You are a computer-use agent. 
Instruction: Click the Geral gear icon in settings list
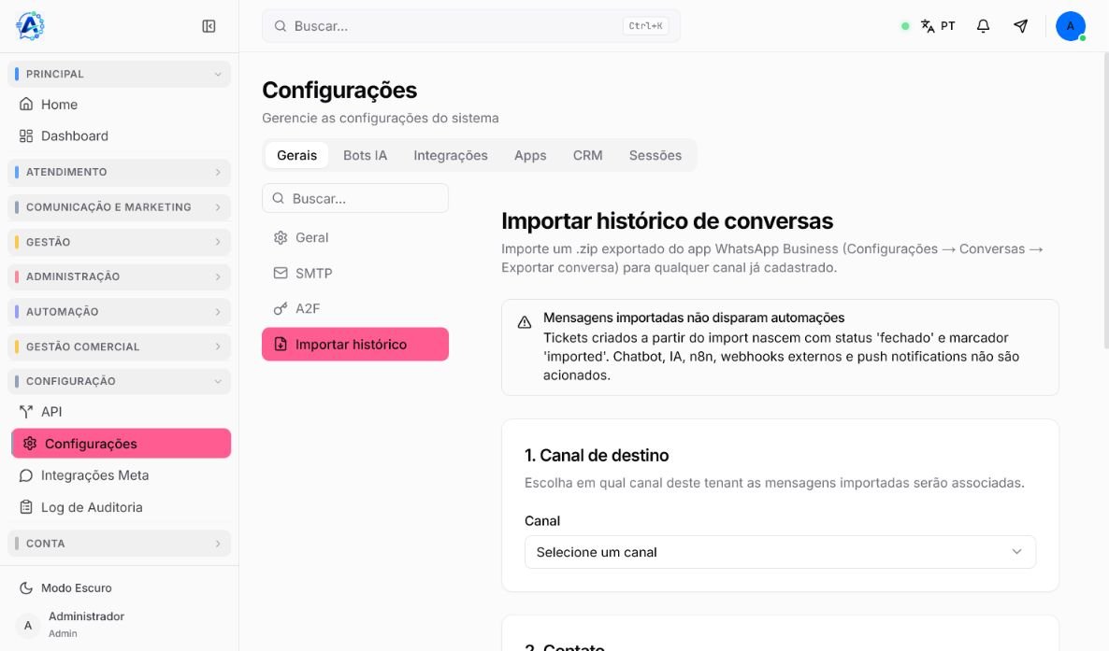pos(281,237)
